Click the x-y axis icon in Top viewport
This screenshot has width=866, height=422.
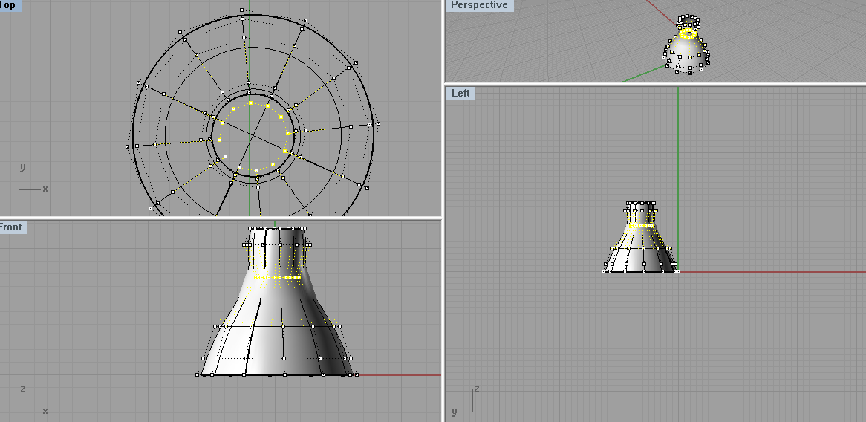pos(33,178)
